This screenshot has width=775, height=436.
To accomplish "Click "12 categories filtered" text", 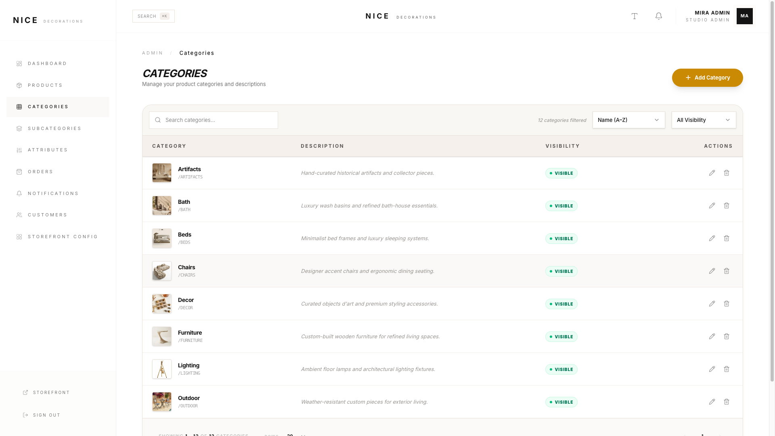I will (562, 120).
